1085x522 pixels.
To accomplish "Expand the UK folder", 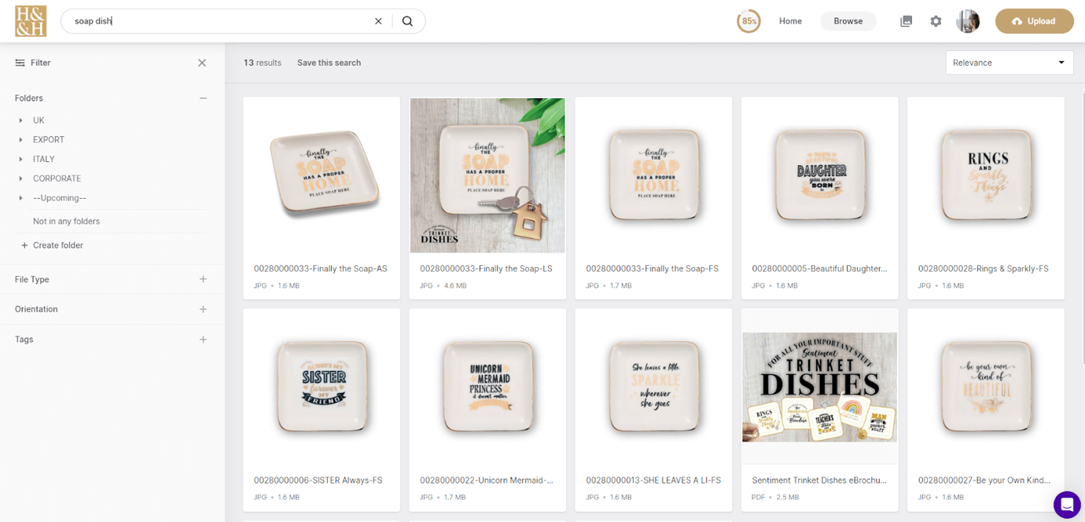I will pos(21,120).
